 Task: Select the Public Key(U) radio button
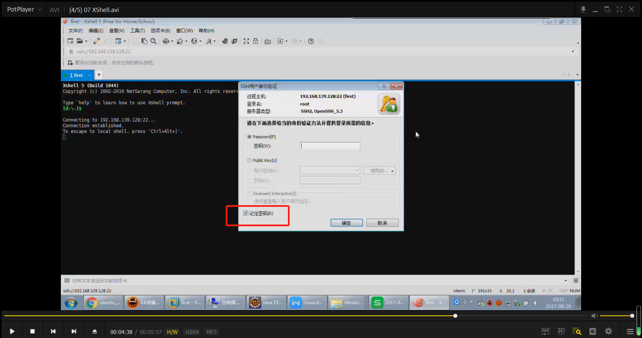pyautogui.click(x=249, y=160)
